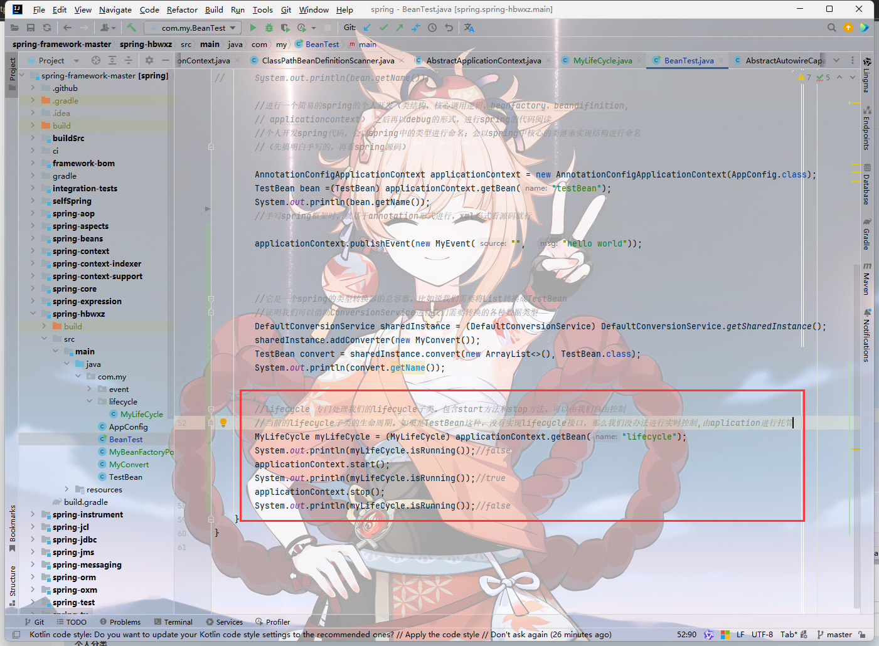This screenshot has width=879, height=646.
Task: Open the TODO tool window
Action: [x=72, y=622]
